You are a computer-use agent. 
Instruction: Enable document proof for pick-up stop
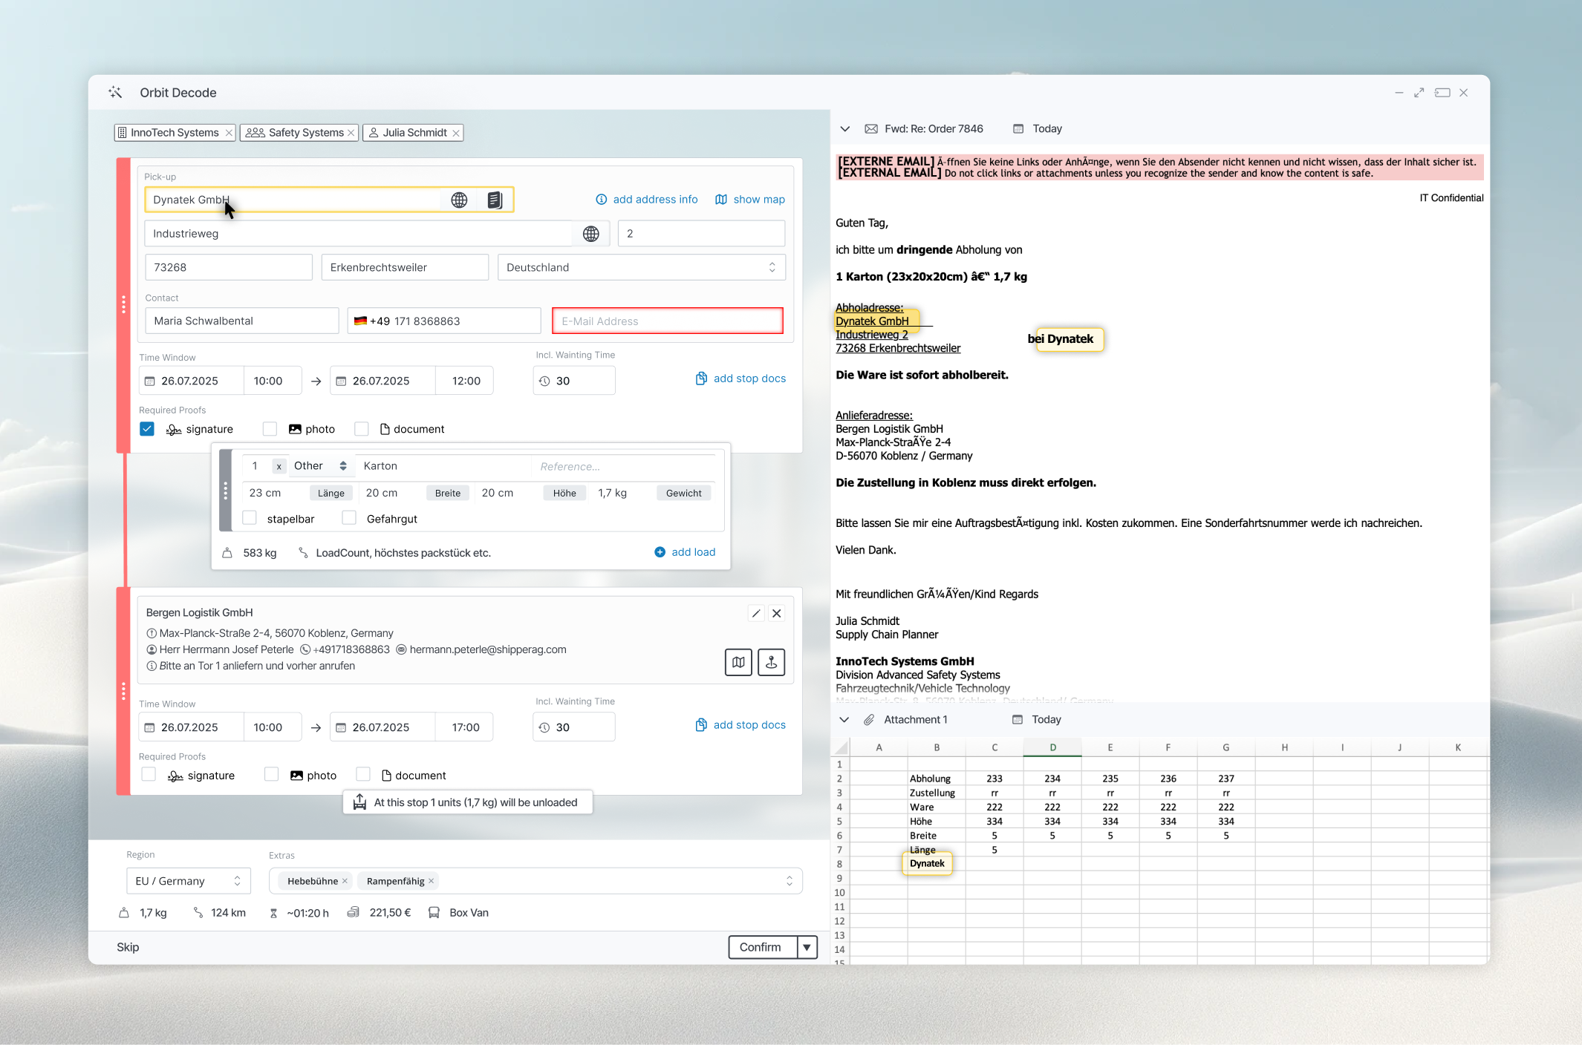tap(362, 429)
